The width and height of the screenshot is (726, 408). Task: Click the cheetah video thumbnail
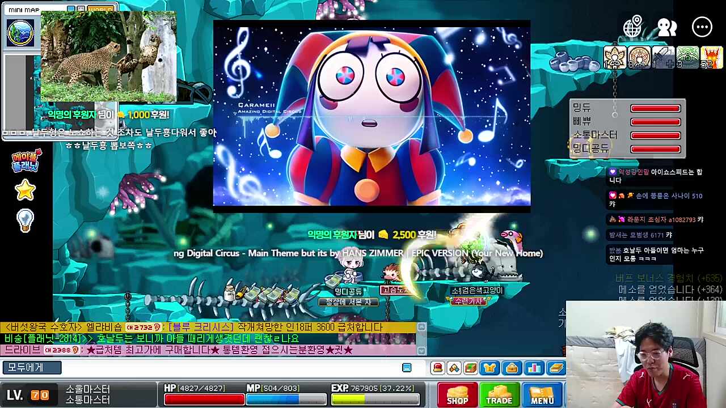point(108,57)
